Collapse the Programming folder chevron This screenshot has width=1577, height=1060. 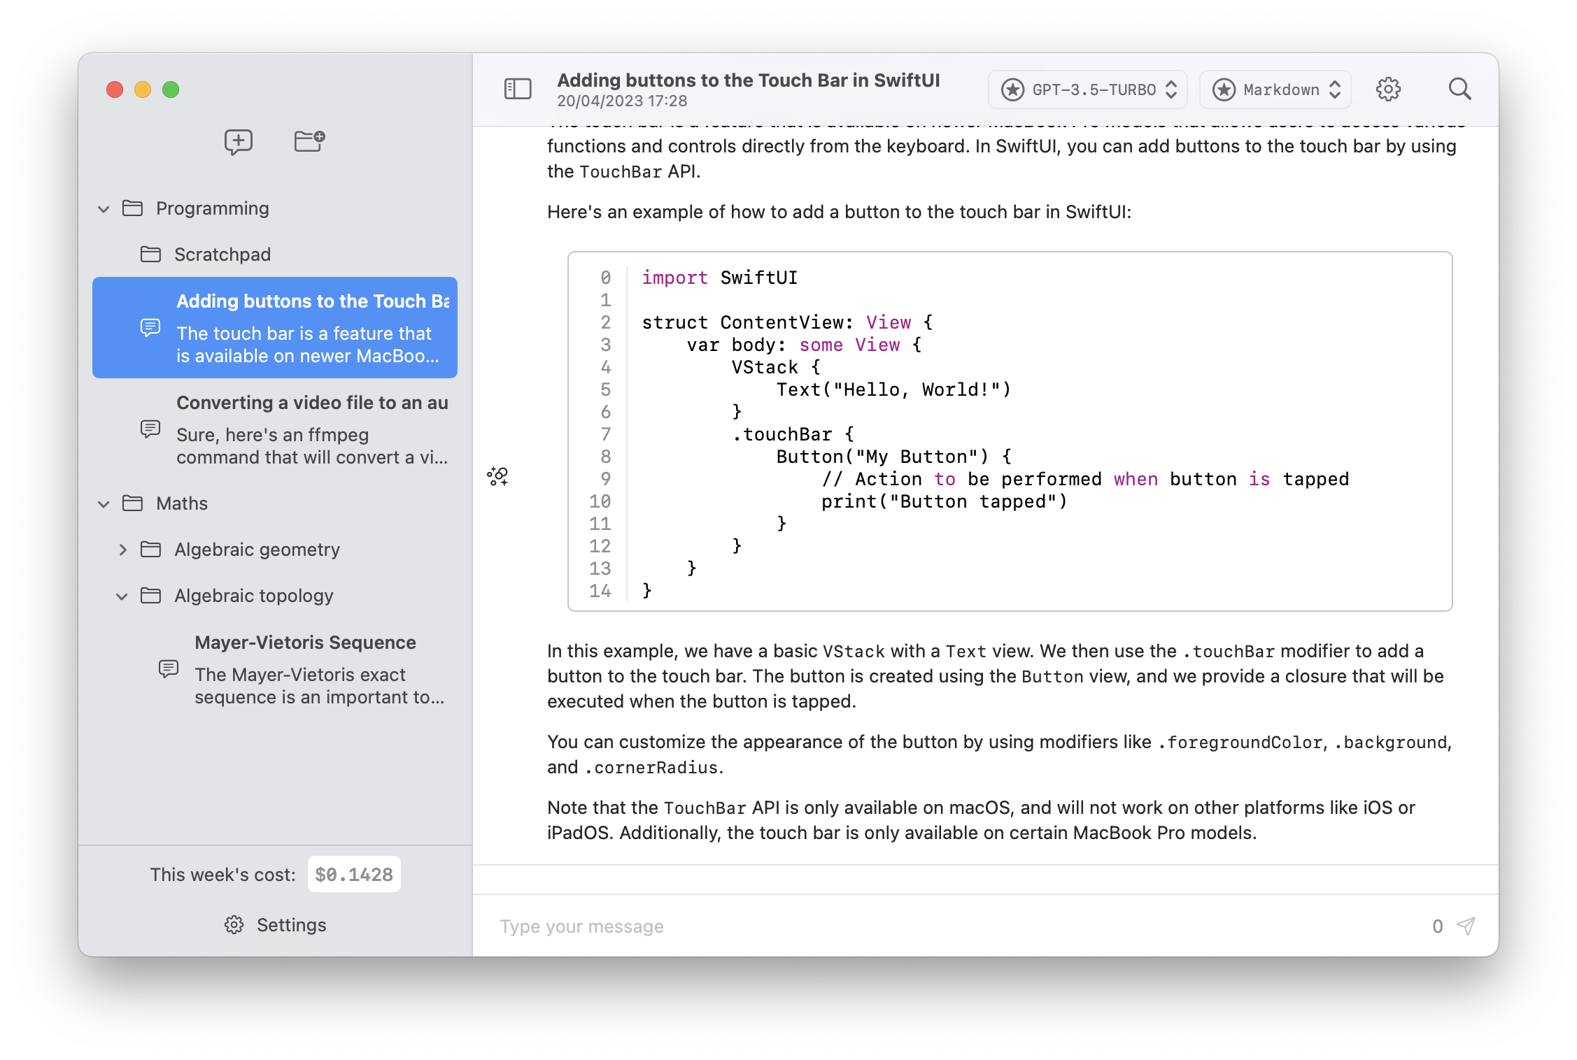pyautogui.click(x=104, y=209)
